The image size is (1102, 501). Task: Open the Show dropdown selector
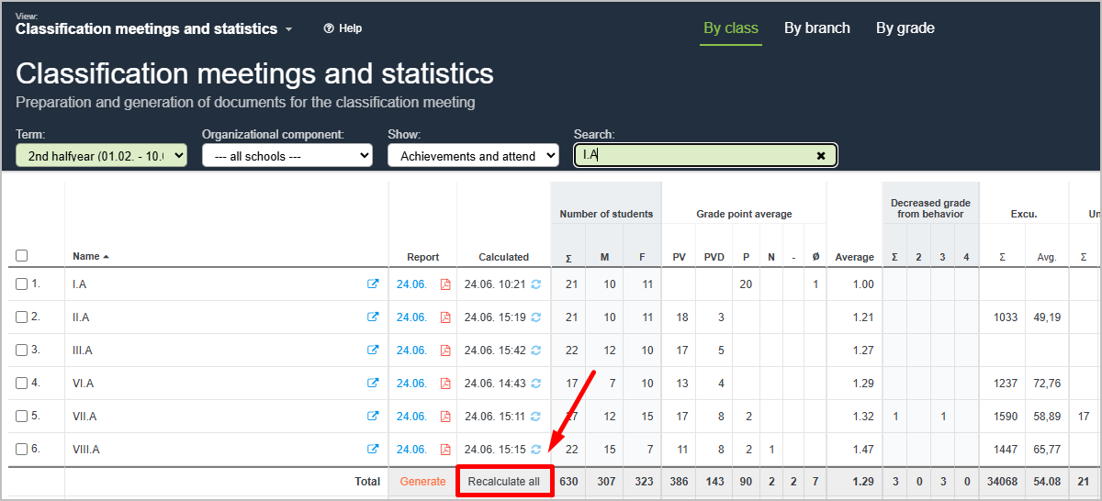pos(473,156)
